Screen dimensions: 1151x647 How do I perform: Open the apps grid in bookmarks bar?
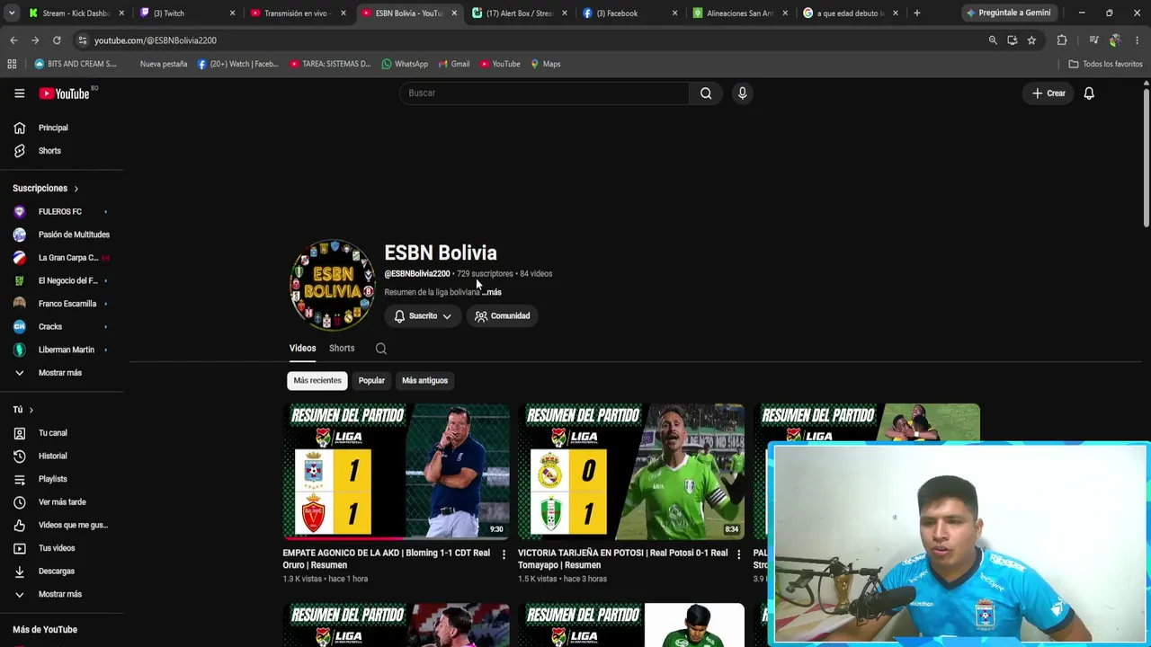pos(12,64)
